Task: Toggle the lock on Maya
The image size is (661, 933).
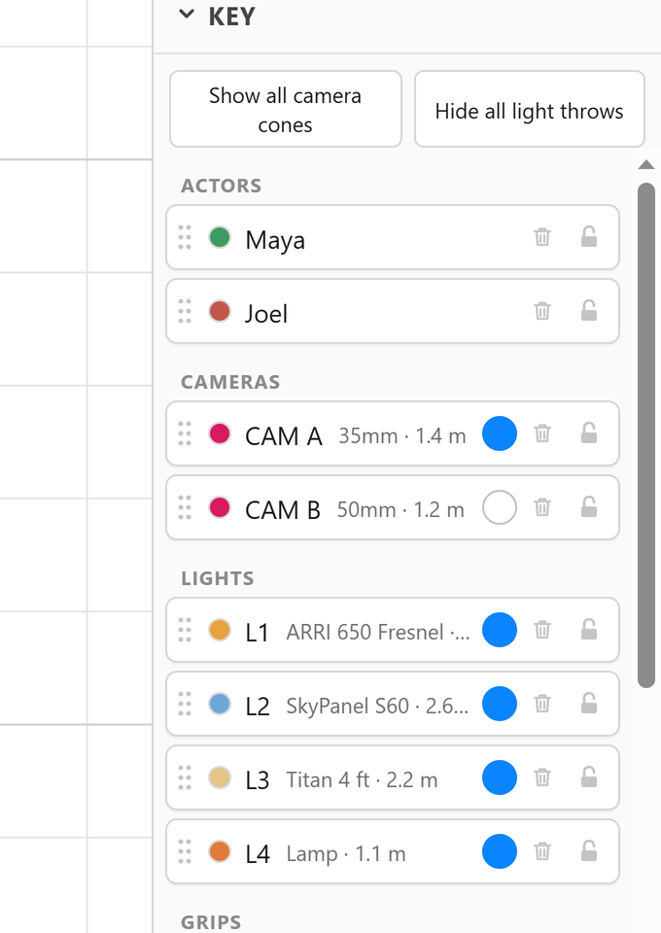Action: (589, 237)
